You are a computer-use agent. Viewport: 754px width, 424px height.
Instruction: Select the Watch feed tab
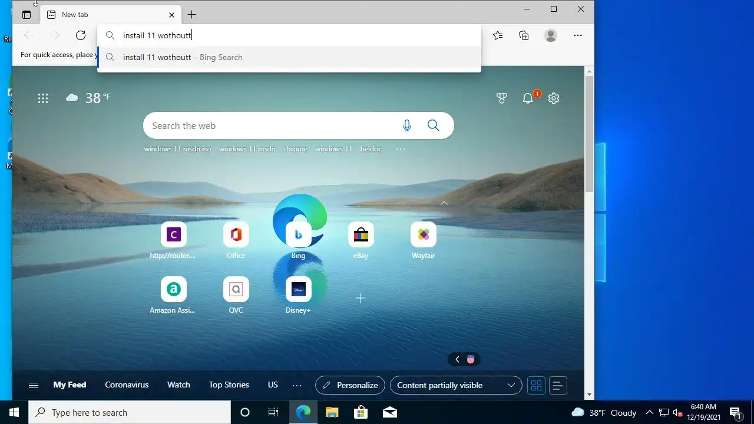[178, 385]
